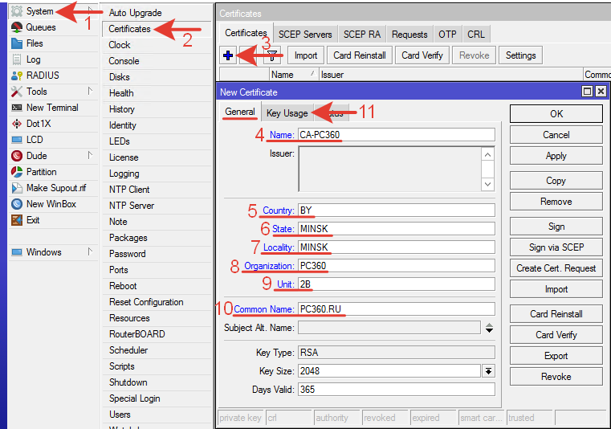The height and width of the screenshot is (429, 611).
Task: Open the CRL tab
Action: (x=476, y=35)
